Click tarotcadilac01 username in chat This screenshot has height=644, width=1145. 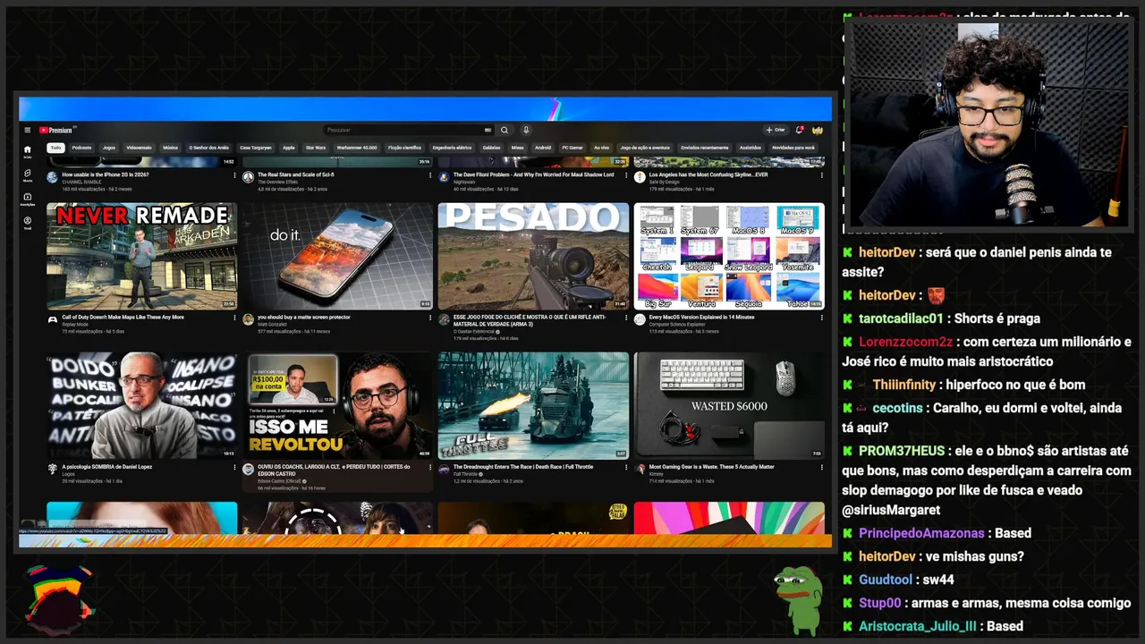pos(901,318)
